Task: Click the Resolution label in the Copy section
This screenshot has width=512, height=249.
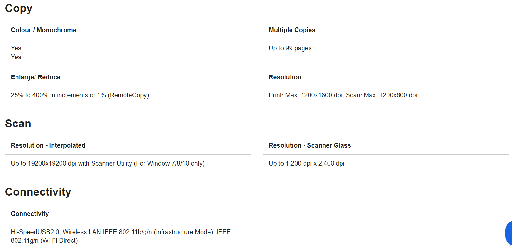Action: point(285,77)
